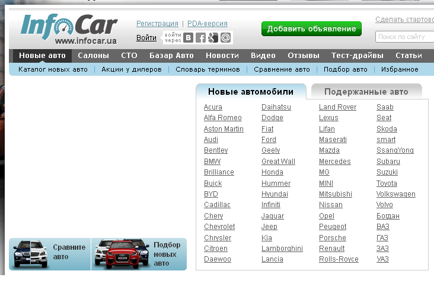Open the СТО menu item

pyautogui.click(x=129, y=56)
